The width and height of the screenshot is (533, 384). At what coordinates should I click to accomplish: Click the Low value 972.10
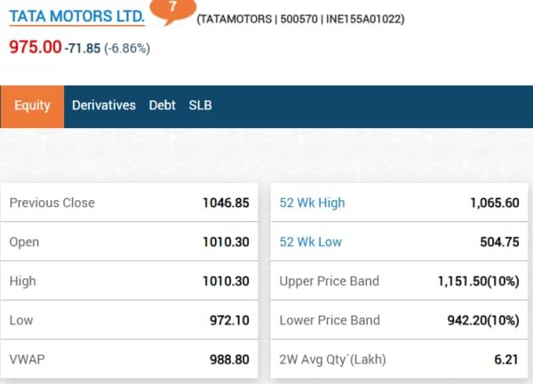click(x=229, y=320)
